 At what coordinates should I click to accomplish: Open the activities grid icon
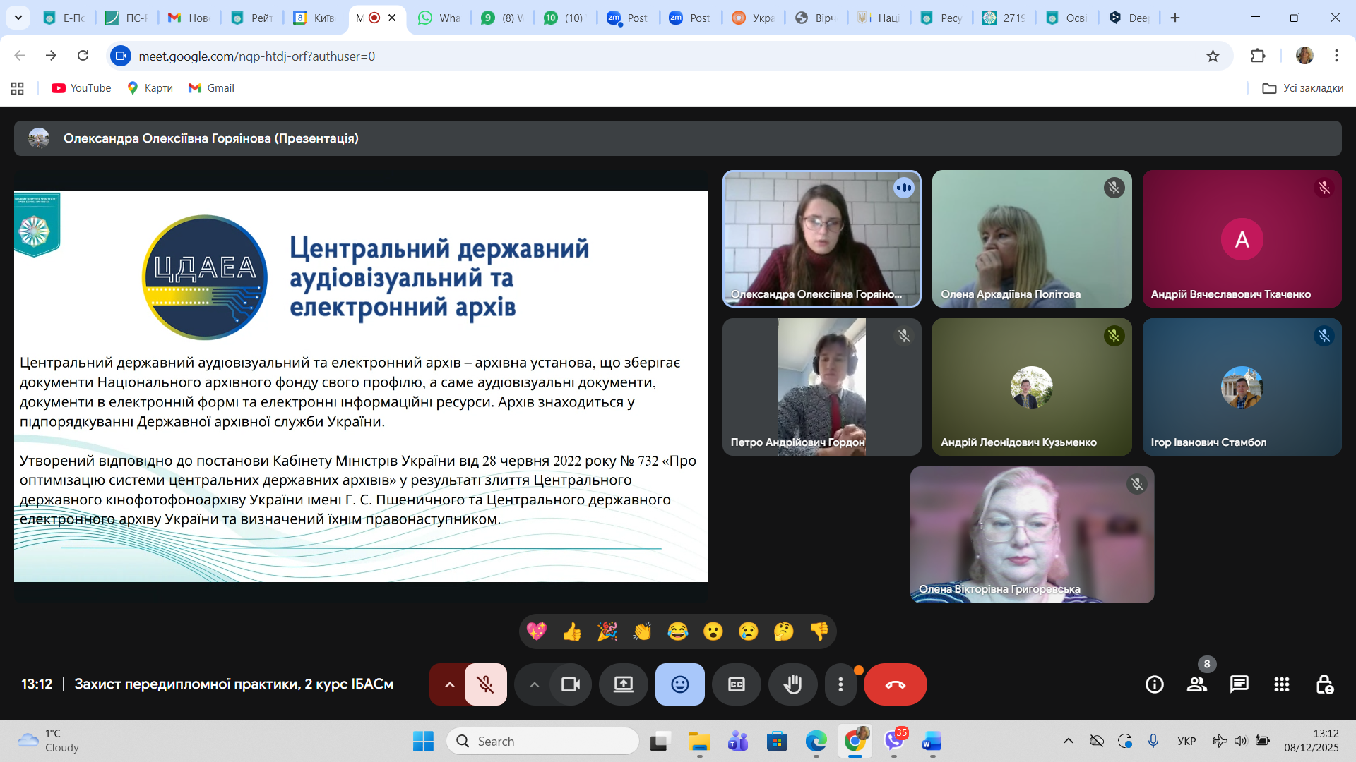point(1281,684)
